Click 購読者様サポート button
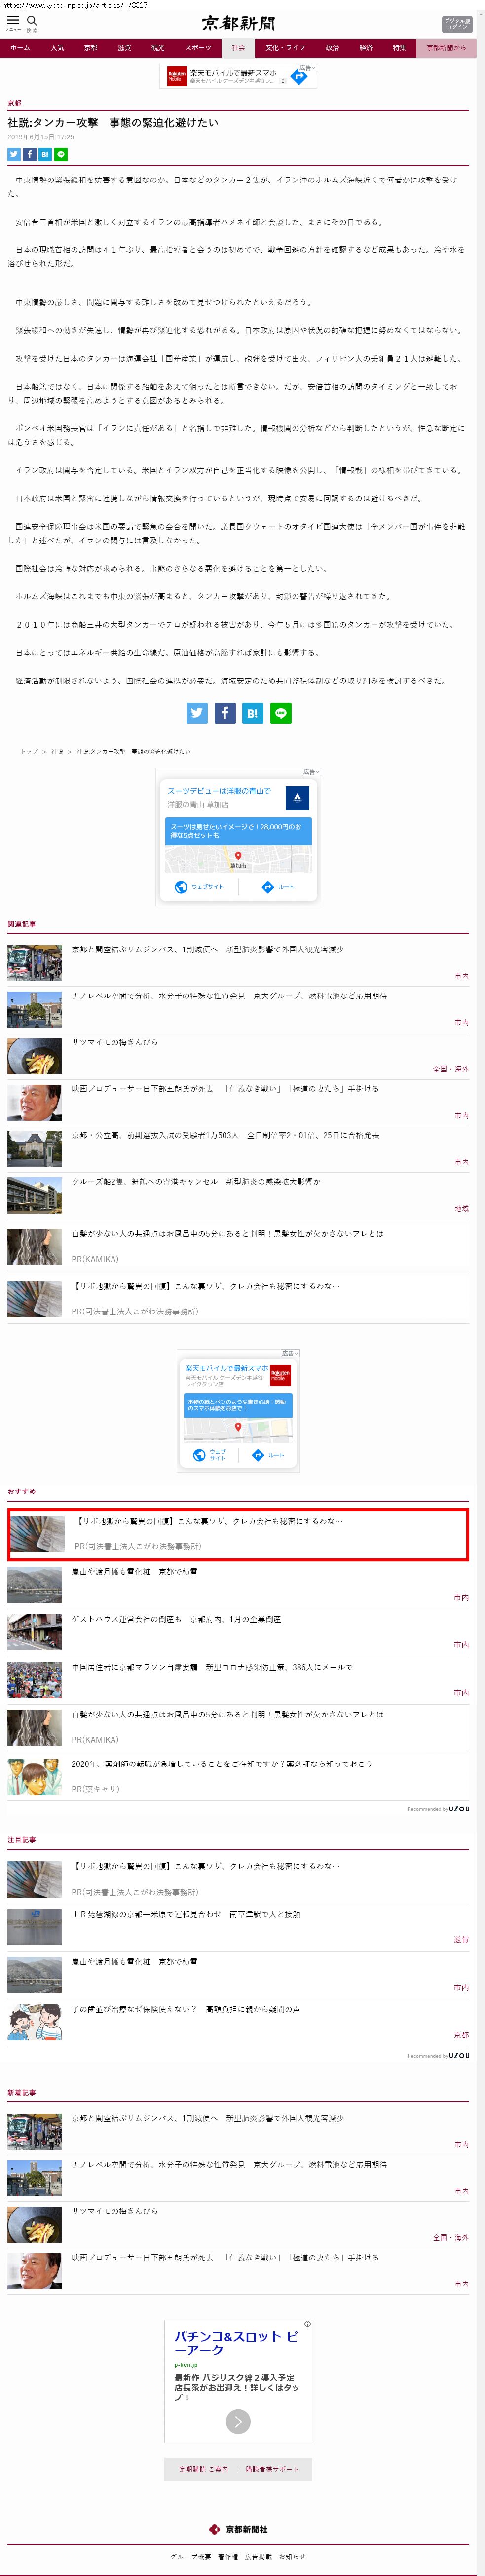 click(x=272, y=2469)
